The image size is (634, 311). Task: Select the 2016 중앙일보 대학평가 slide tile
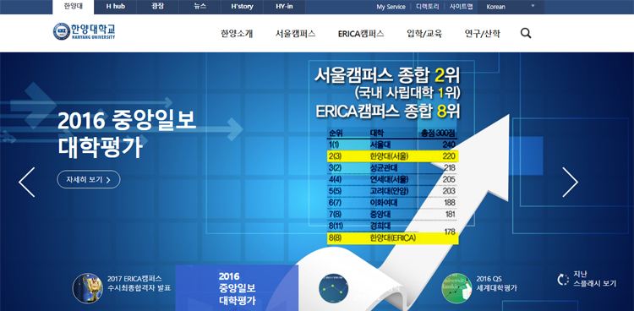[237, 288]
